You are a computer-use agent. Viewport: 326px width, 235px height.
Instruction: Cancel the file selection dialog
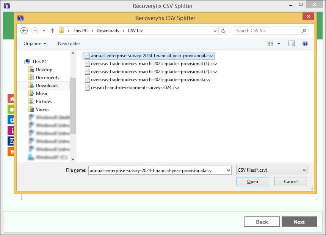point(290,182)
